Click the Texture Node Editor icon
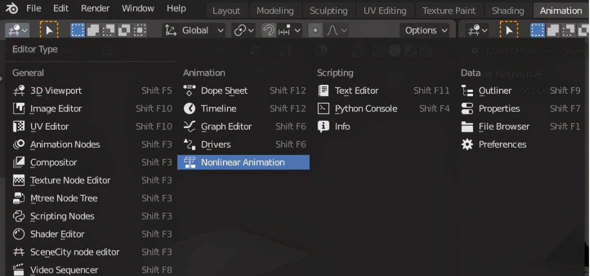The height and width of the screenshot is (276, 590). (x=19, y=180)
